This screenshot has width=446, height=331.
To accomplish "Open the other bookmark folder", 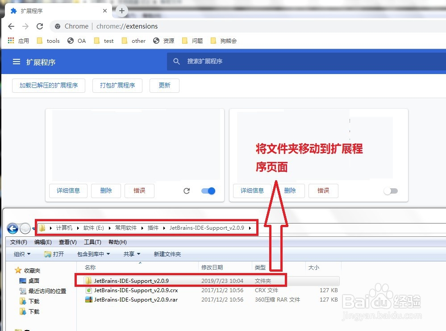I will (x=133, y=41).
